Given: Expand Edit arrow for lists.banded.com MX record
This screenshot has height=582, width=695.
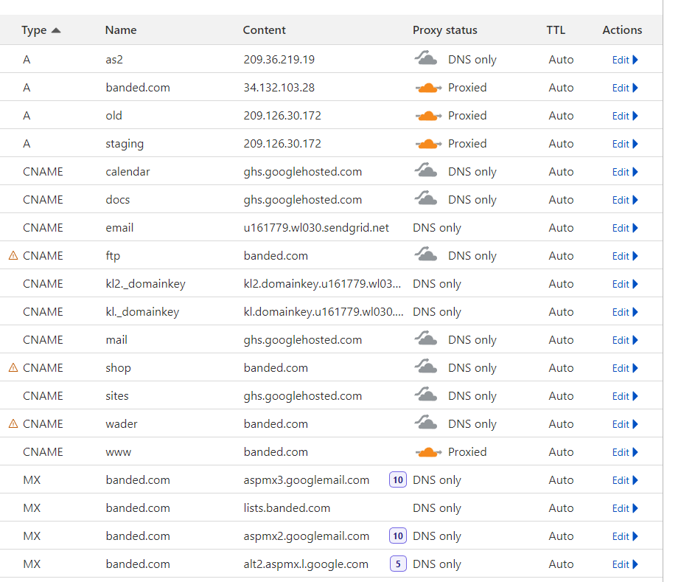Looking at the screenshot, I should pyautogui.click(x=635, y=508).
